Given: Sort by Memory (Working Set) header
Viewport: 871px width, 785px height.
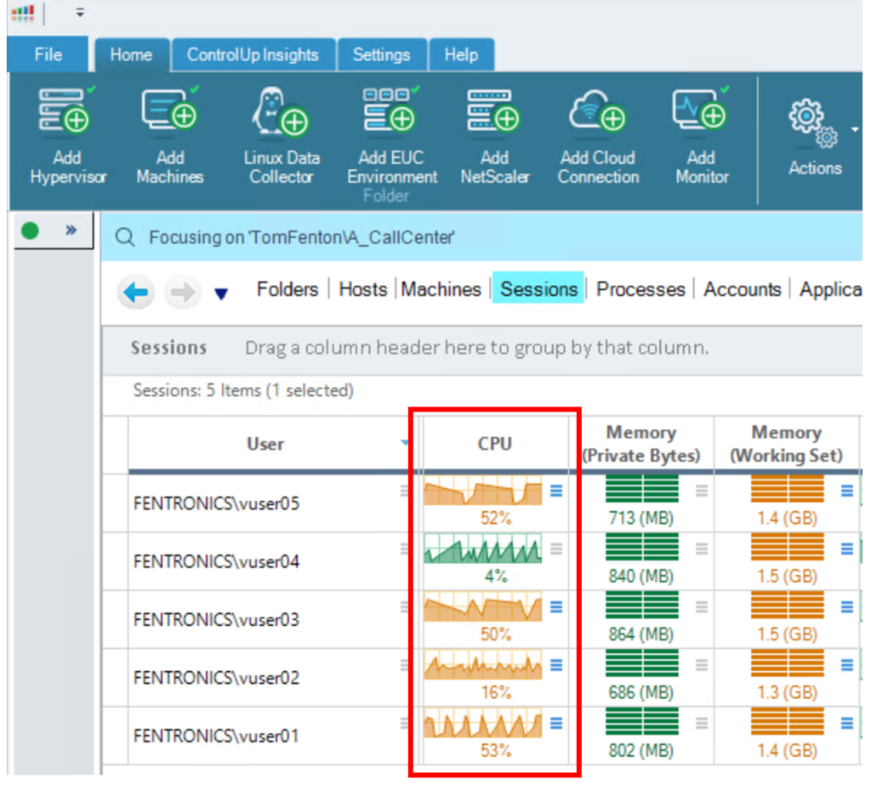Looking at the screenshot, I should 786,444.
